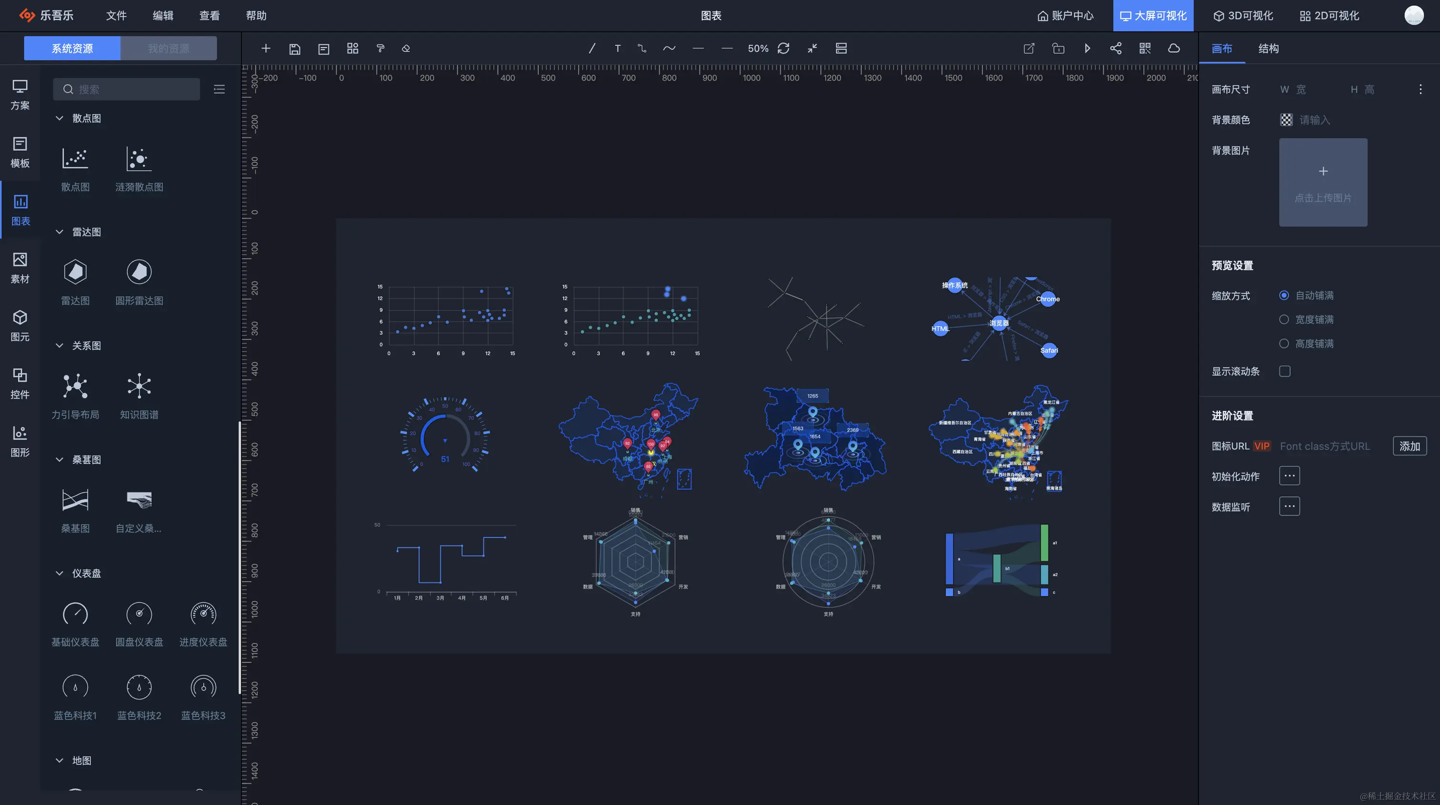Select 宽度铺满 scaling radio option
This screenshot has height=805, width=1440.
(1284, 319)
